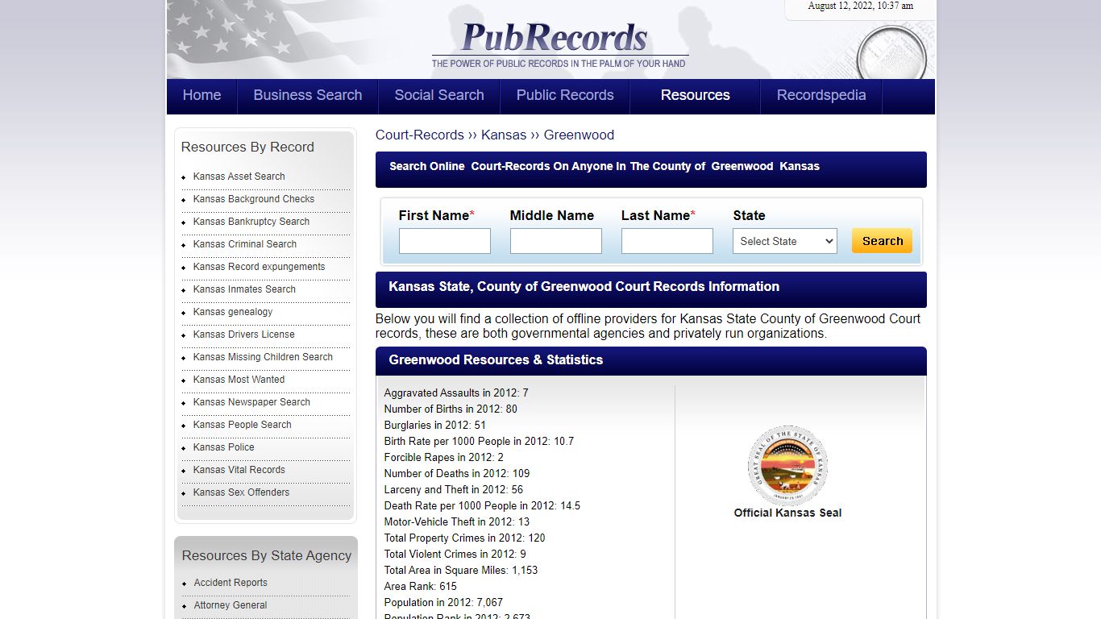The height and width of the screenshot is (619, 1101).
Task: Click the 'Resources By Record' heading
Action: [x=247, y=147]
